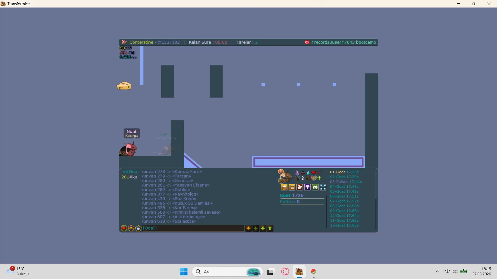497x279 pixels.
Task: Click record row 06-Goat 17.51s
Action: (344, 196)
